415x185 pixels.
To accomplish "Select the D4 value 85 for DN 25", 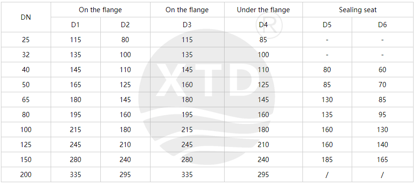I will (x=264, y=40).
